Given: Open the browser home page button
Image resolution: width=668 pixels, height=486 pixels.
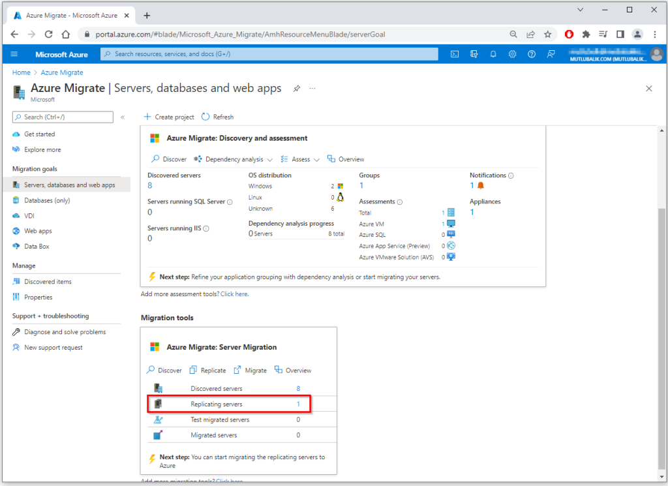Looking at the screenshot, I should coord(66,35).
